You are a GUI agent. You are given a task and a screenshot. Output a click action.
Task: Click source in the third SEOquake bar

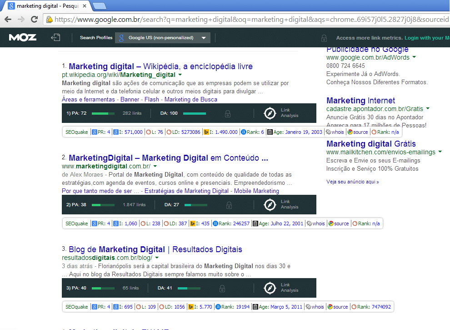tap(337, 307)
